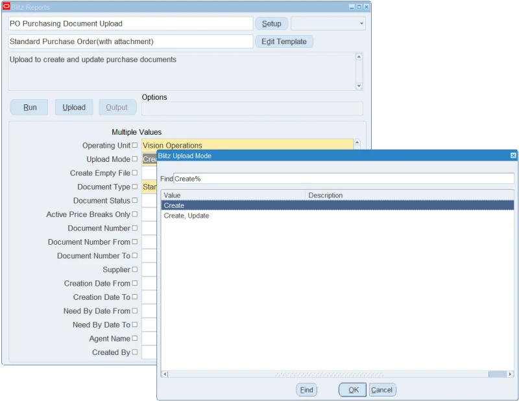The width and height of the screenshot is (519, 401).
Task: Check the Created By multiple values checkbox
Action: pyautogui.click(x=135, y=352)
